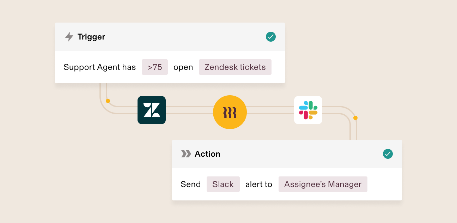Screen dimensions: 457x223
Task: Select the Slack pill in Action
Action: (x=223, y=184)
